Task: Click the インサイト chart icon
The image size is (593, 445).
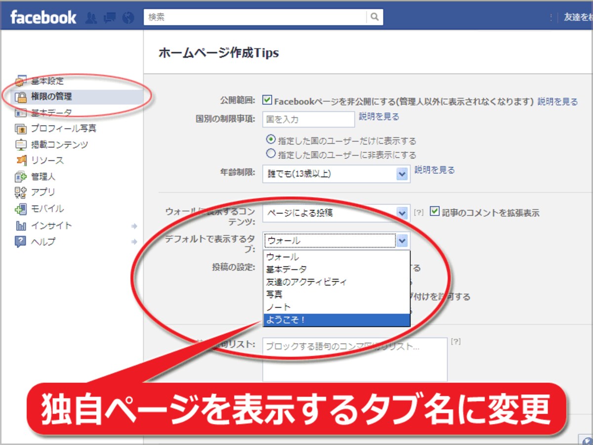Action: pyautogui.click(x=20, y=226)
